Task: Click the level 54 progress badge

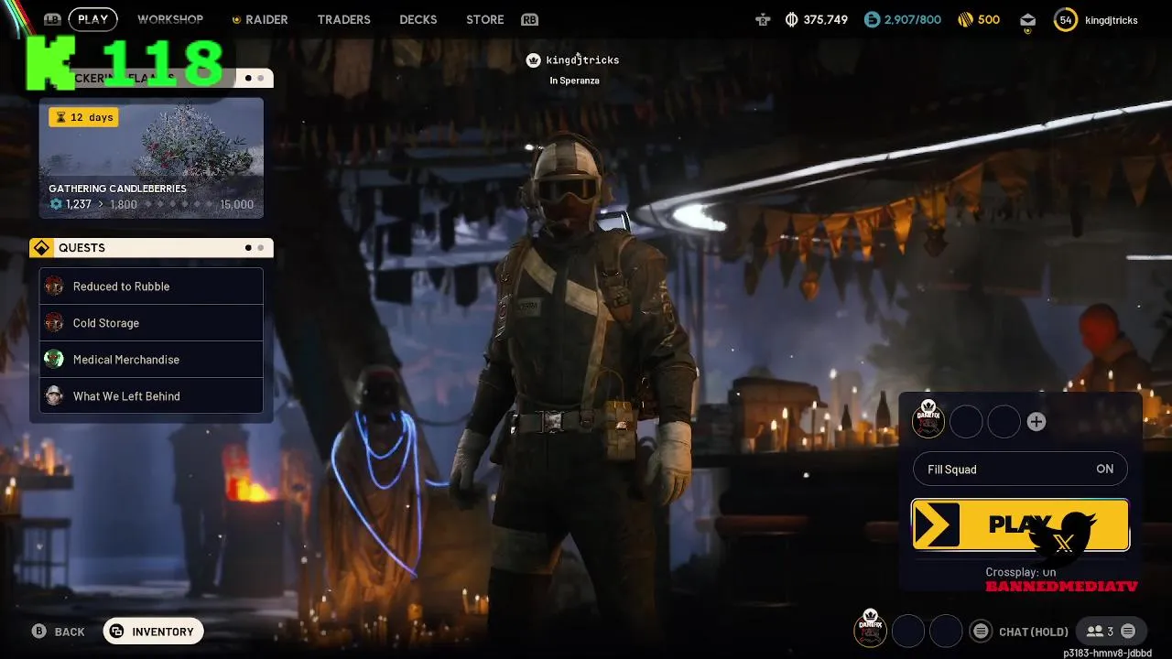Action: [x=1066, y=19]
